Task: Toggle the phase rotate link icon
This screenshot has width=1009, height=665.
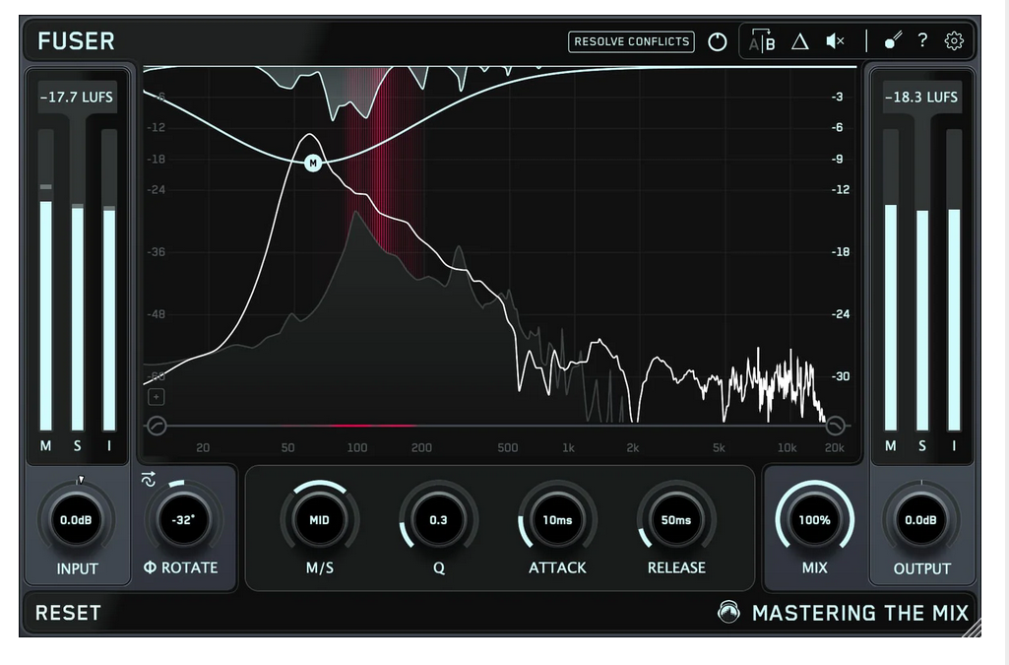Action: [148, 480]
